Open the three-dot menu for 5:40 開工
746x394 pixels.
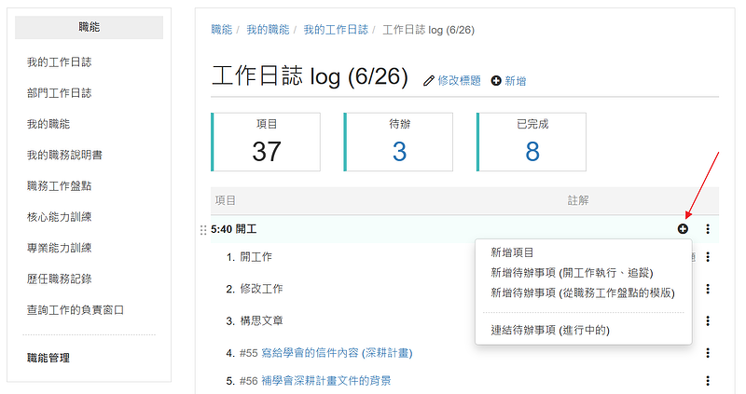pos(708,228)
